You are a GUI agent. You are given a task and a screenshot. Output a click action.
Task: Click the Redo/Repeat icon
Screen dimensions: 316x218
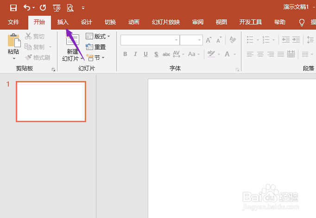click(43, 8)
